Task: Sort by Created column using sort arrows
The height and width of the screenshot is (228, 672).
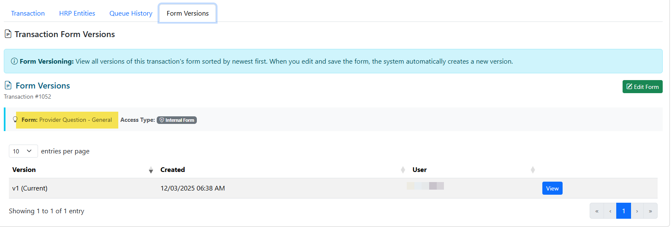Action: [403, 170]
